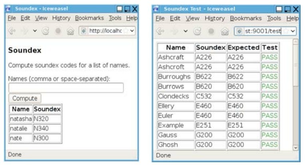Click site identity icon in Soundex address bar

coord(84,31)
